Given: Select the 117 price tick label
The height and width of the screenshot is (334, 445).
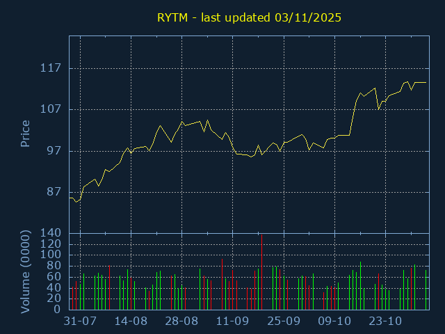Looking at the screenshot, I should coord(51,68).
